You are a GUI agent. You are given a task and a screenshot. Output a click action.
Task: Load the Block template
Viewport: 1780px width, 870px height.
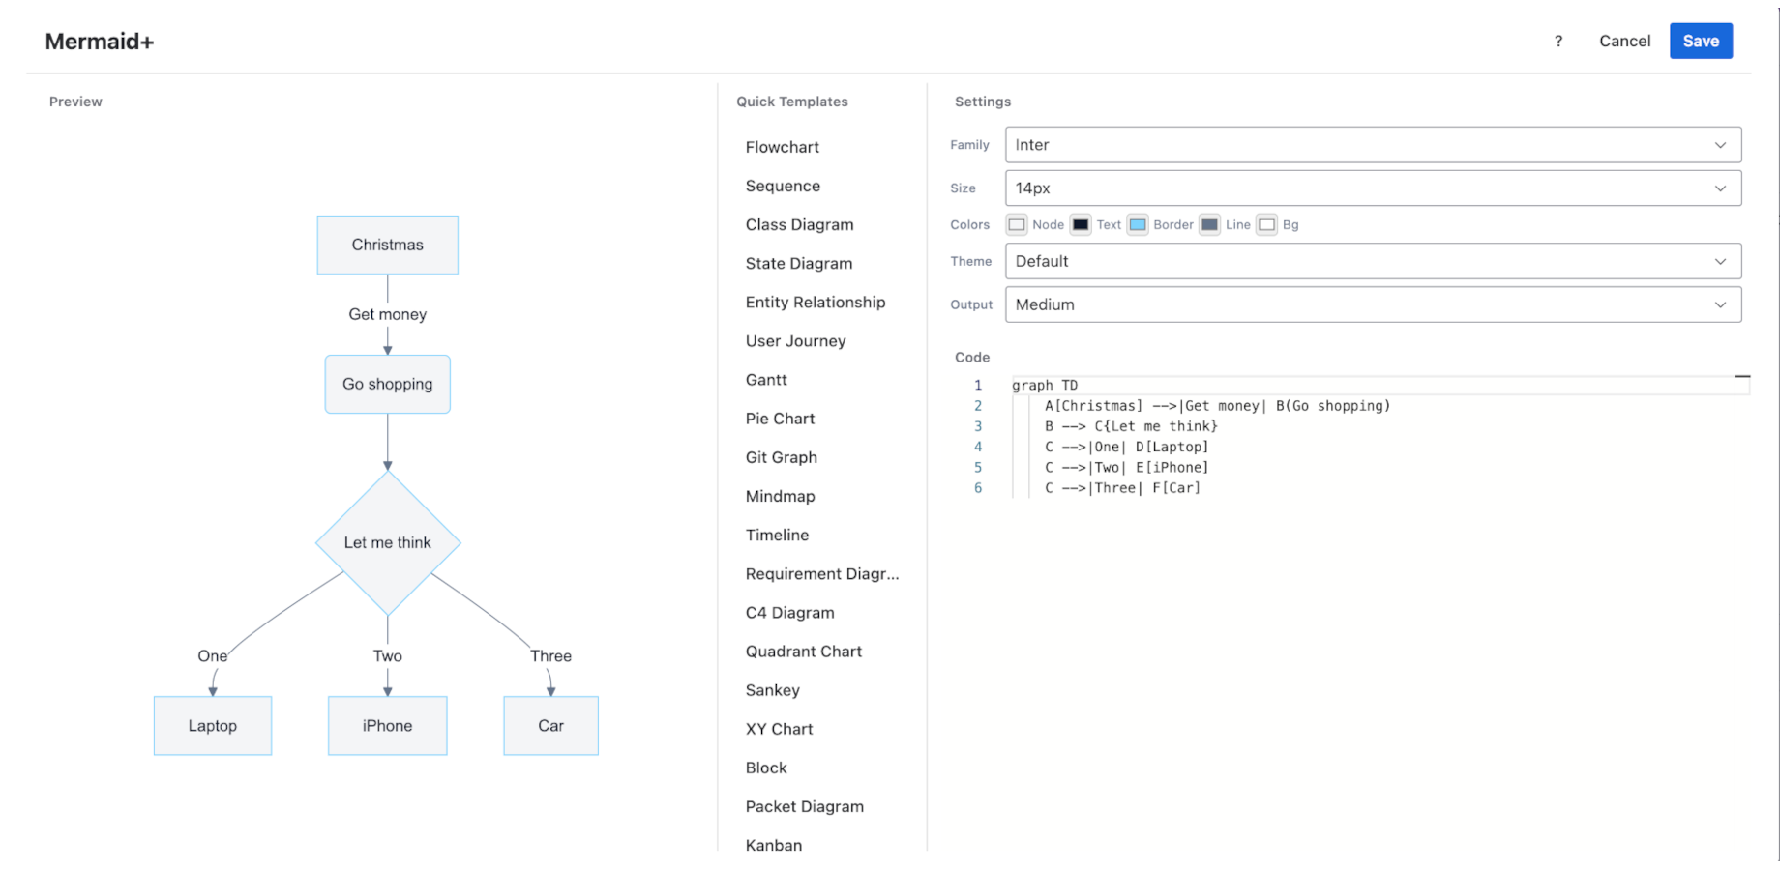tap(766, 768)
